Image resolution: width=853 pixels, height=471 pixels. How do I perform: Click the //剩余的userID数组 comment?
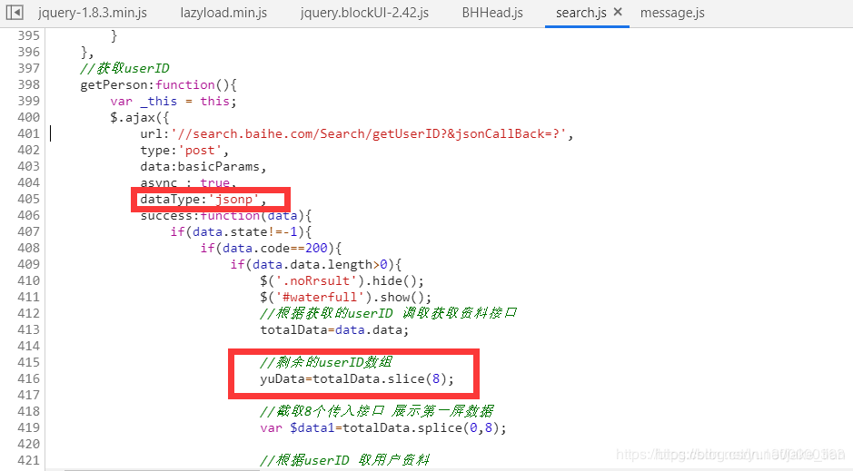pyautogui.click(x=326, y=362)
